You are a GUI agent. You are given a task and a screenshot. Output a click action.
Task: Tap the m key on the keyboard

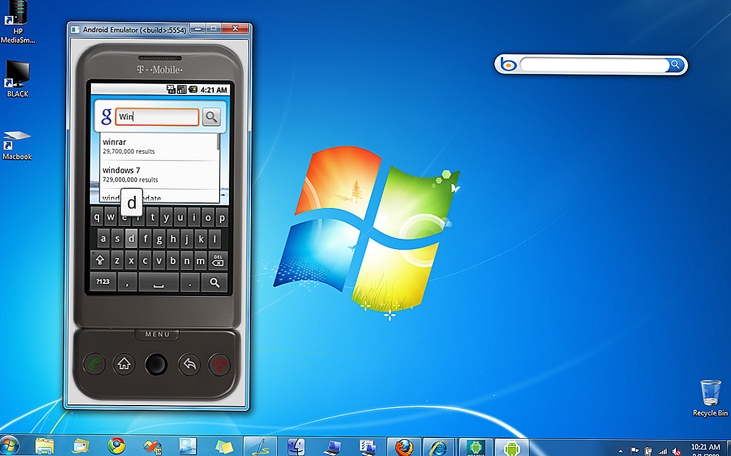pos(201,261)
